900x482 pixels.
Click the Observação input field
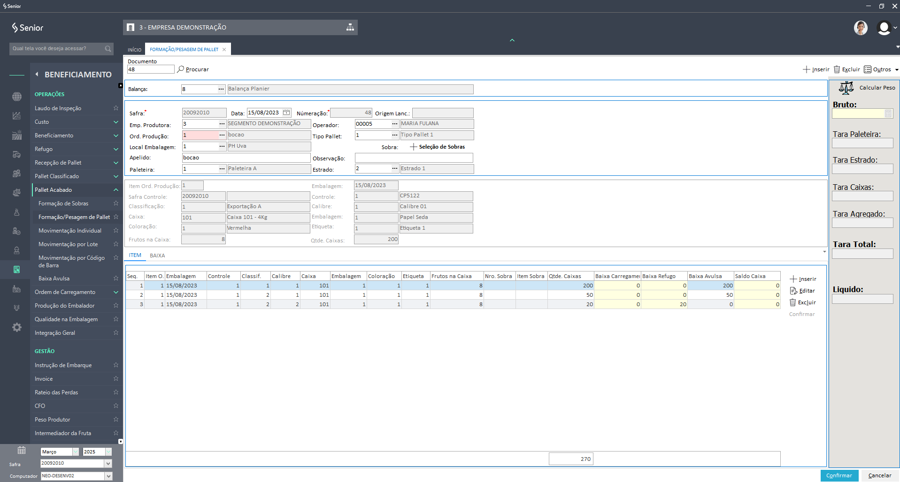point(414,158)
